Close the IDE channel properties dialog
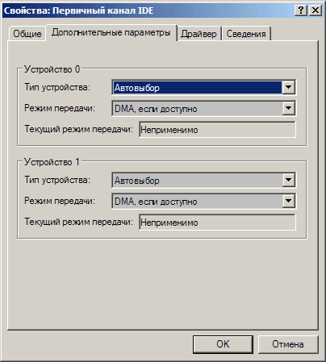The height and width of the screenshot is (362, 326). point(316,10)
